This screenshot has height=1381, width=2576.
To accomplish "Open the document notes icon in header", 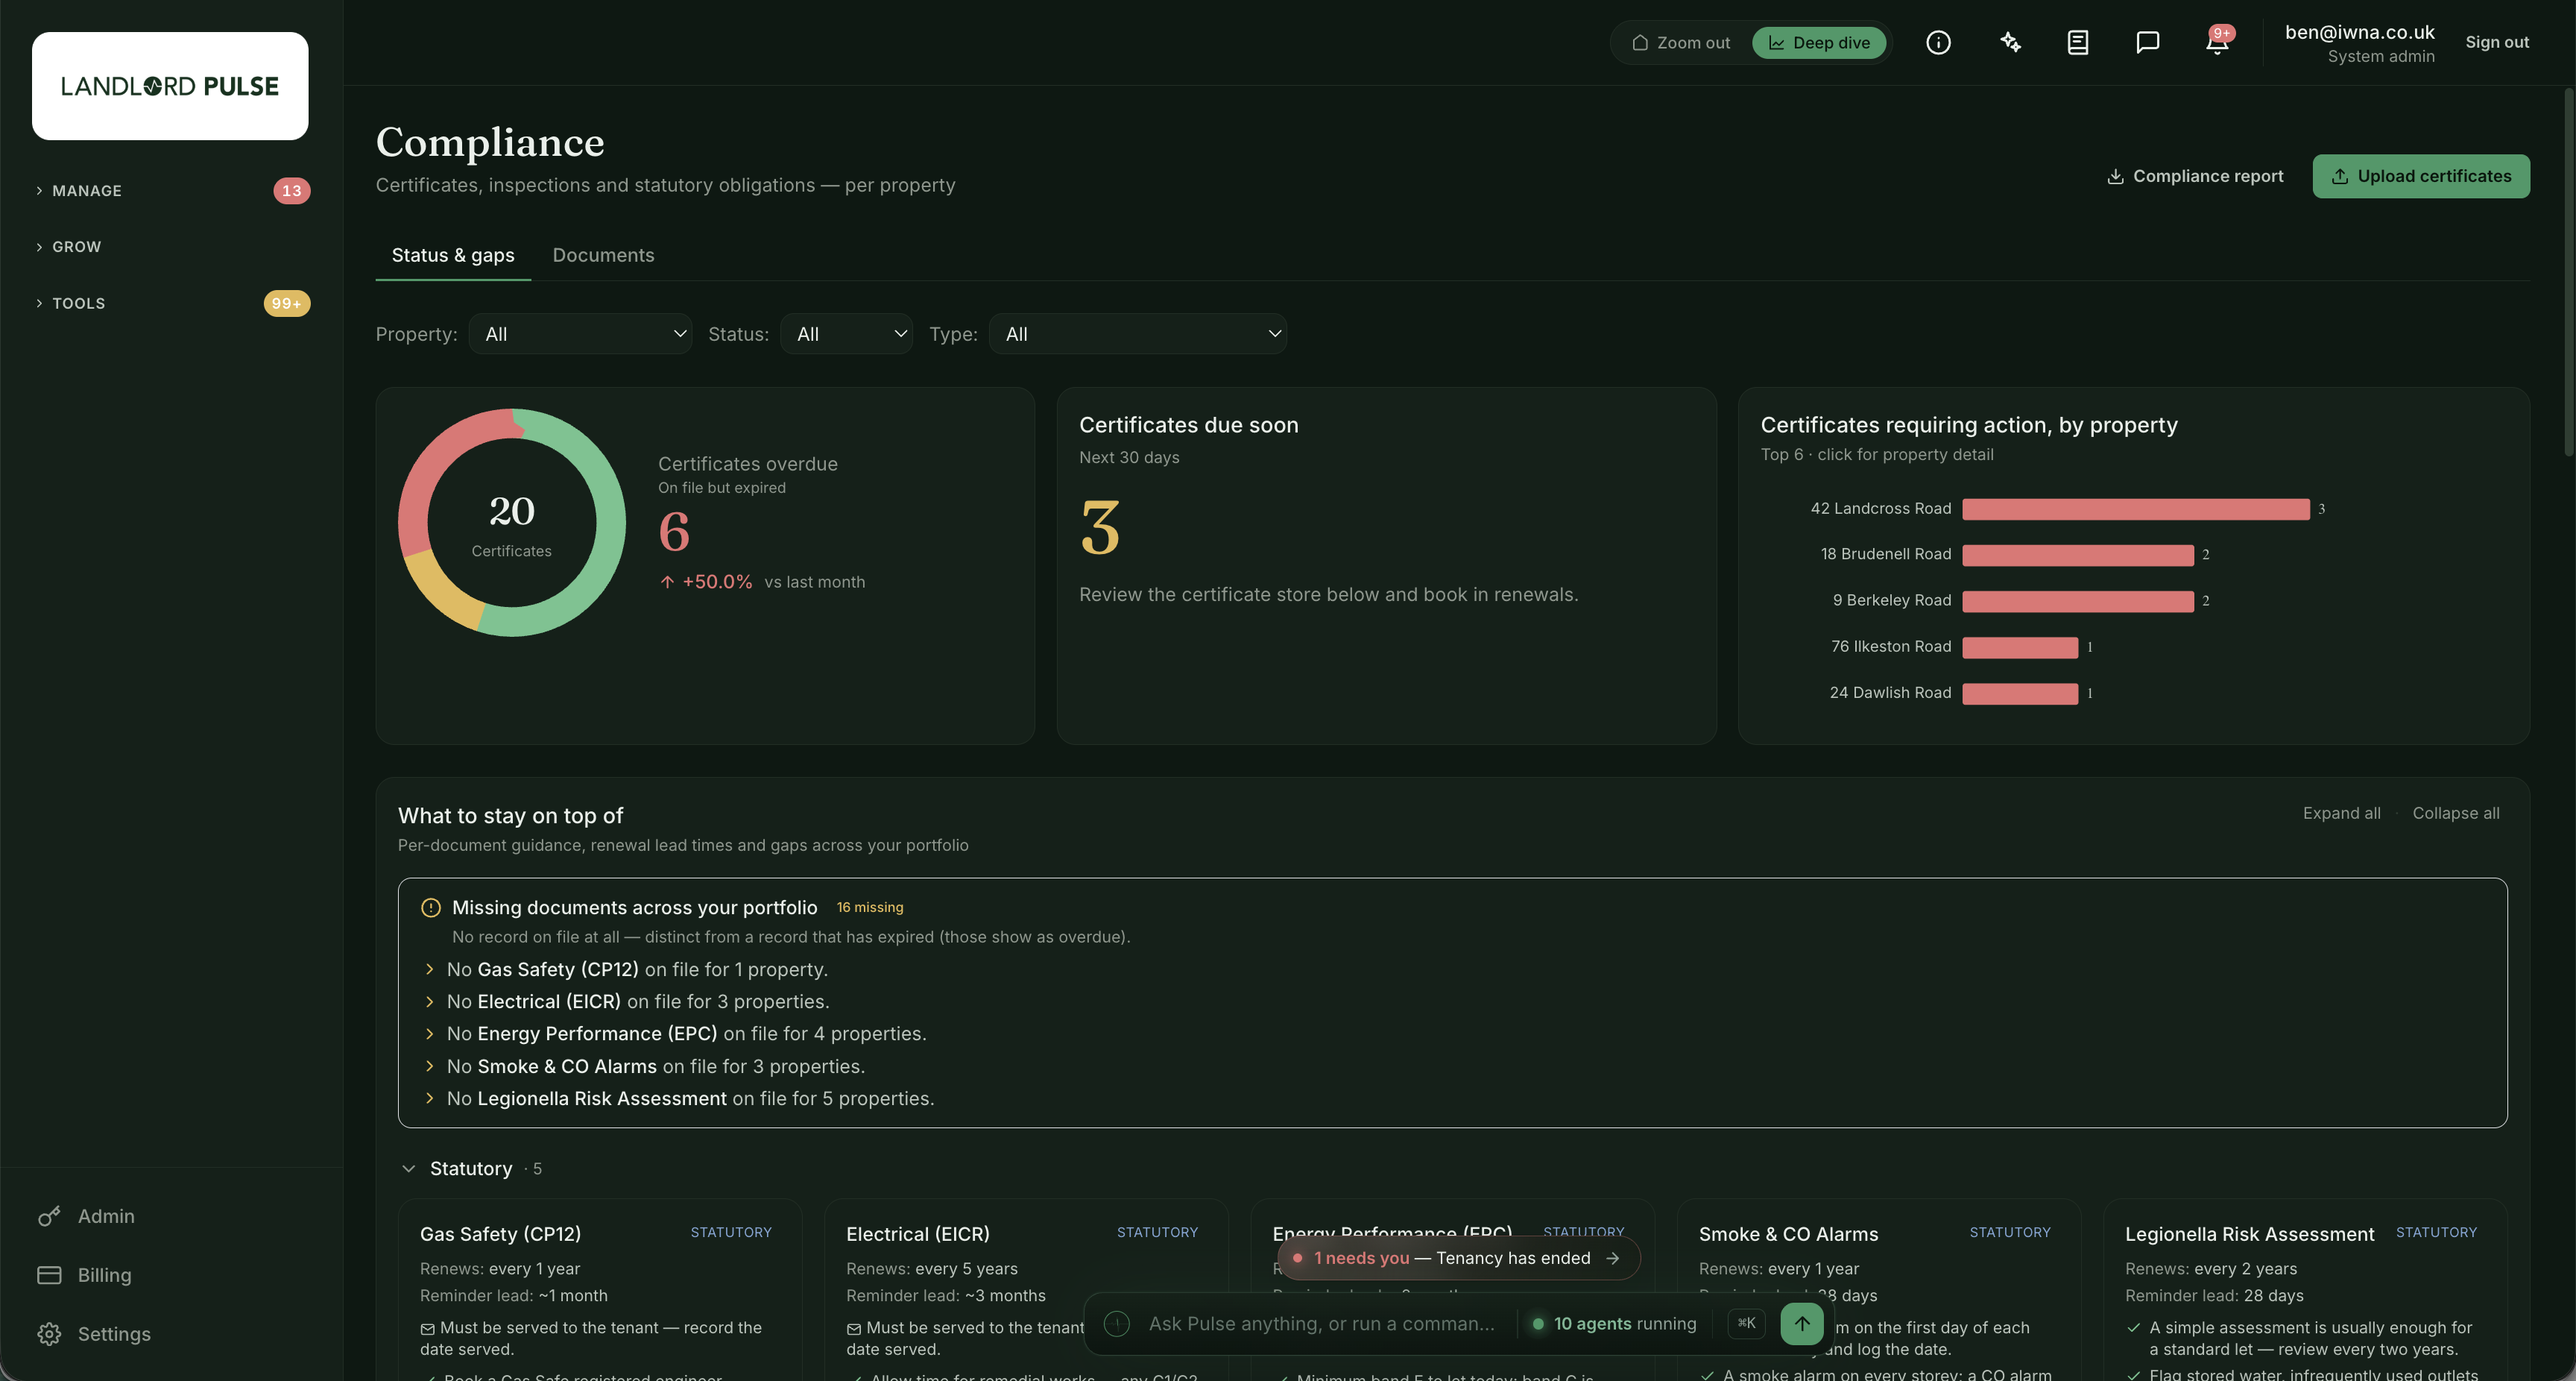I will point(2078,42).
